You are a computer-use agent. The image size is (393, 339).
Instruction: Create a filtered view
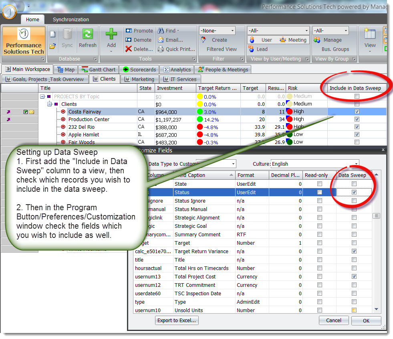pyautogui.click(x=219, y=45)
